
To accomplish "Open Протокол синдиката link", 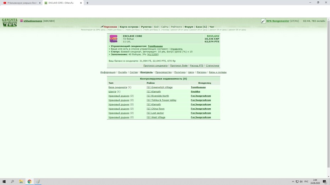I will pos(155,65).
